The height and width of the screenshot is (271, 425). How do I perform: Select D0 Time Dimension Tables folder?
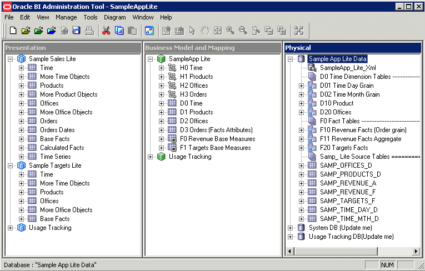(356, 77)
